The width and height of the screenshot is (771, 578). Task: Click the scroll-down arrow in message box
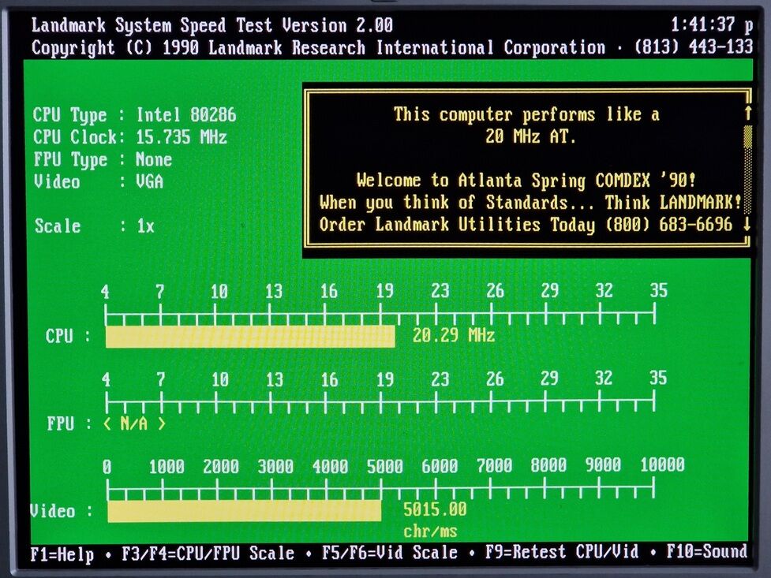747,224
